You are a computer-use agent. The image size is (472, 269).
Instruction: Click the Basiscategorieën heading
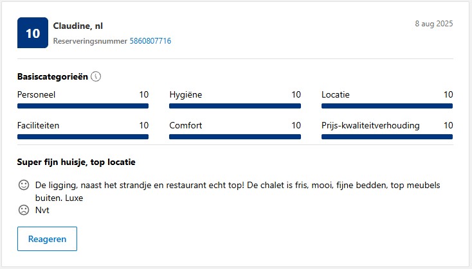[x=53, y=76]
